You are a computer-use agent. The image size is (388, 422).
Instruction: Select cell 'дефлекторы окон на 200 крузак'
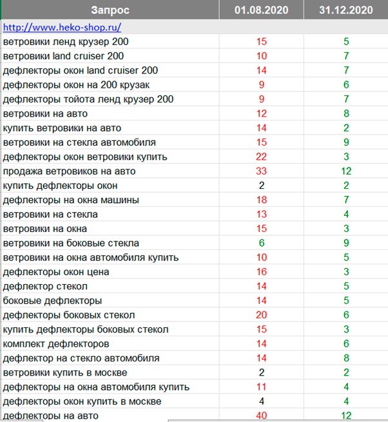110,85
